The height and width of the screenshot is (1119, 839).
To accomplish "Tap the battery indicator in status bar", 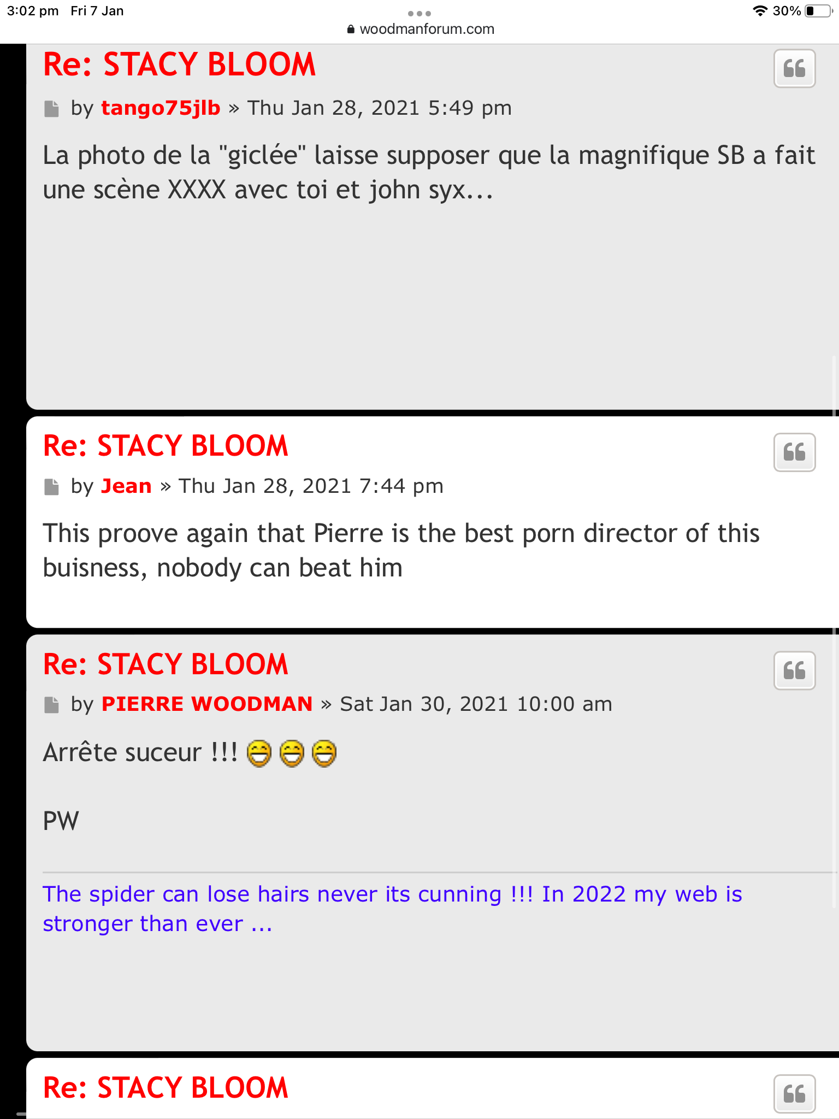I will coord(818,11).
